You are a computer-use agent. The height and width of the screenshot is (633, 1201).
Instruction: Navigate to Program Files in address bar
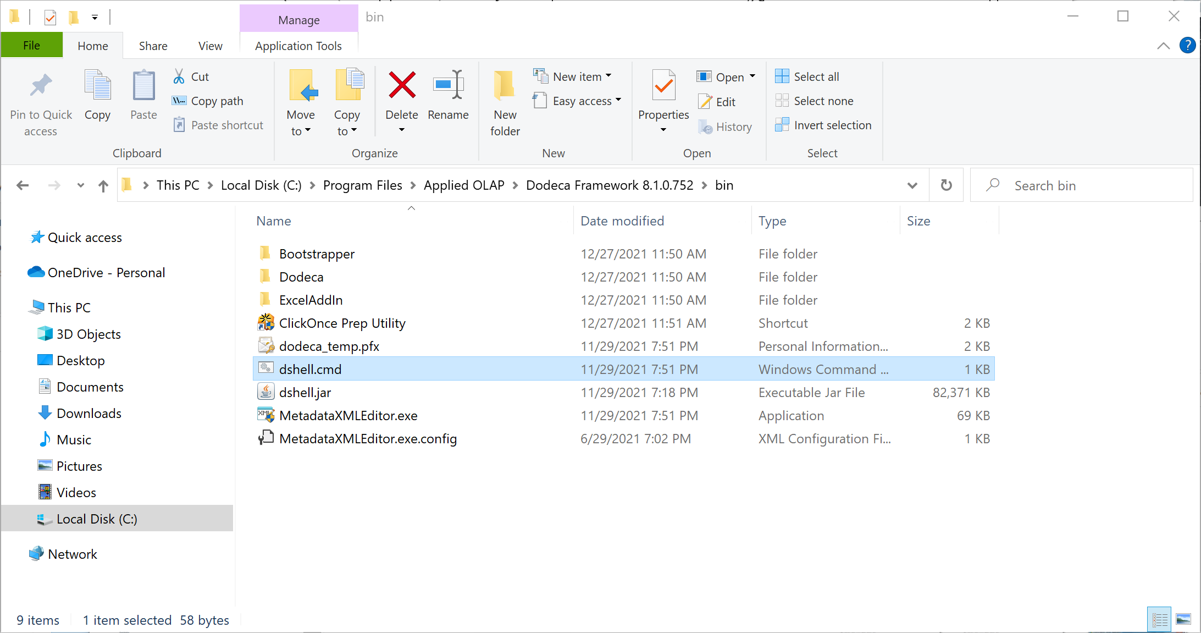tap(362, 185)
